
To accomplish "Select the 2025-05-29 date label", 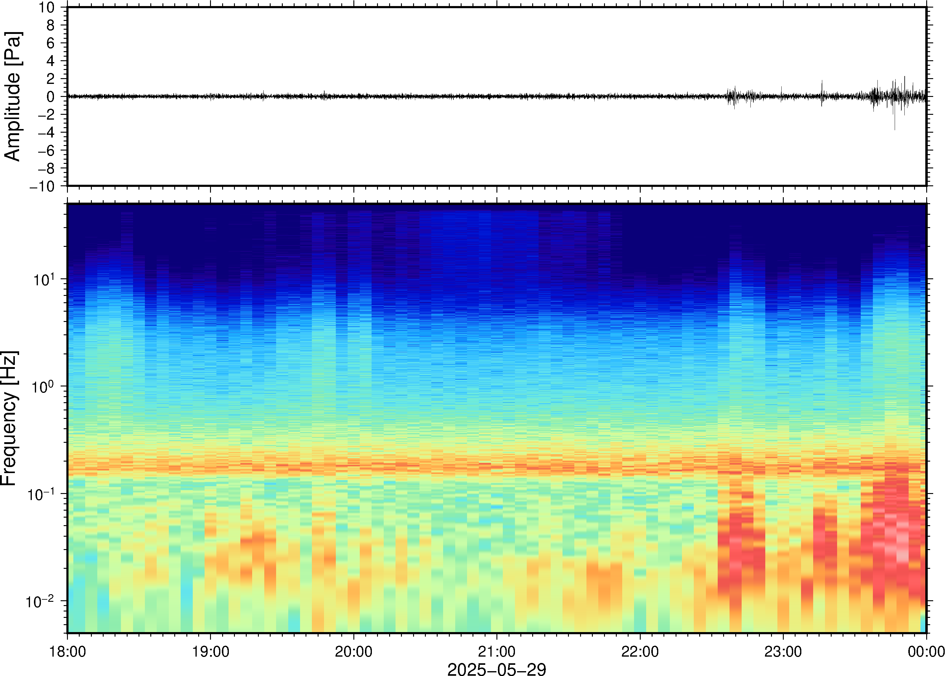I will pyautogui.click(x=496, y=669).
